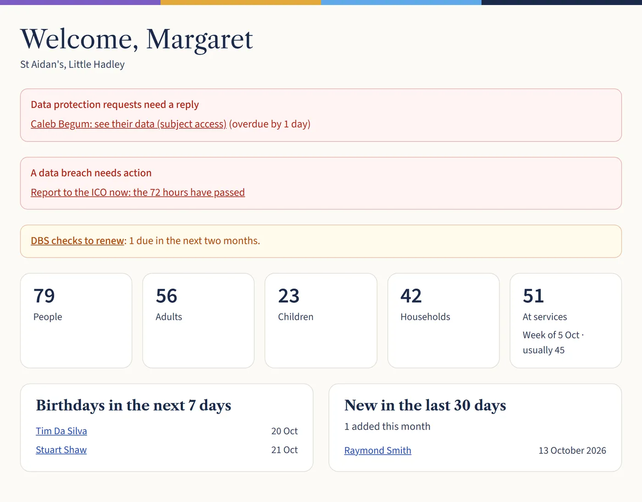Click '1 added this month' text
The height and width of the screenshot is (502, 642).
(x=387, y=426)
